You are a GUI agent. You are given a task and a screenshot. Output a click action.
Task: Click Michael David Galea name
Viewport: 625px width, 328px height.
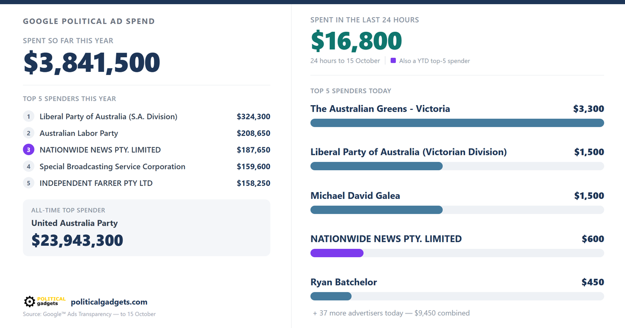355,196
